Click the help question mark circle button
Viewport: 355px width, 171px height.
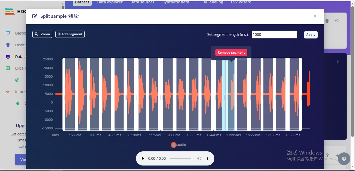point(344,158)
